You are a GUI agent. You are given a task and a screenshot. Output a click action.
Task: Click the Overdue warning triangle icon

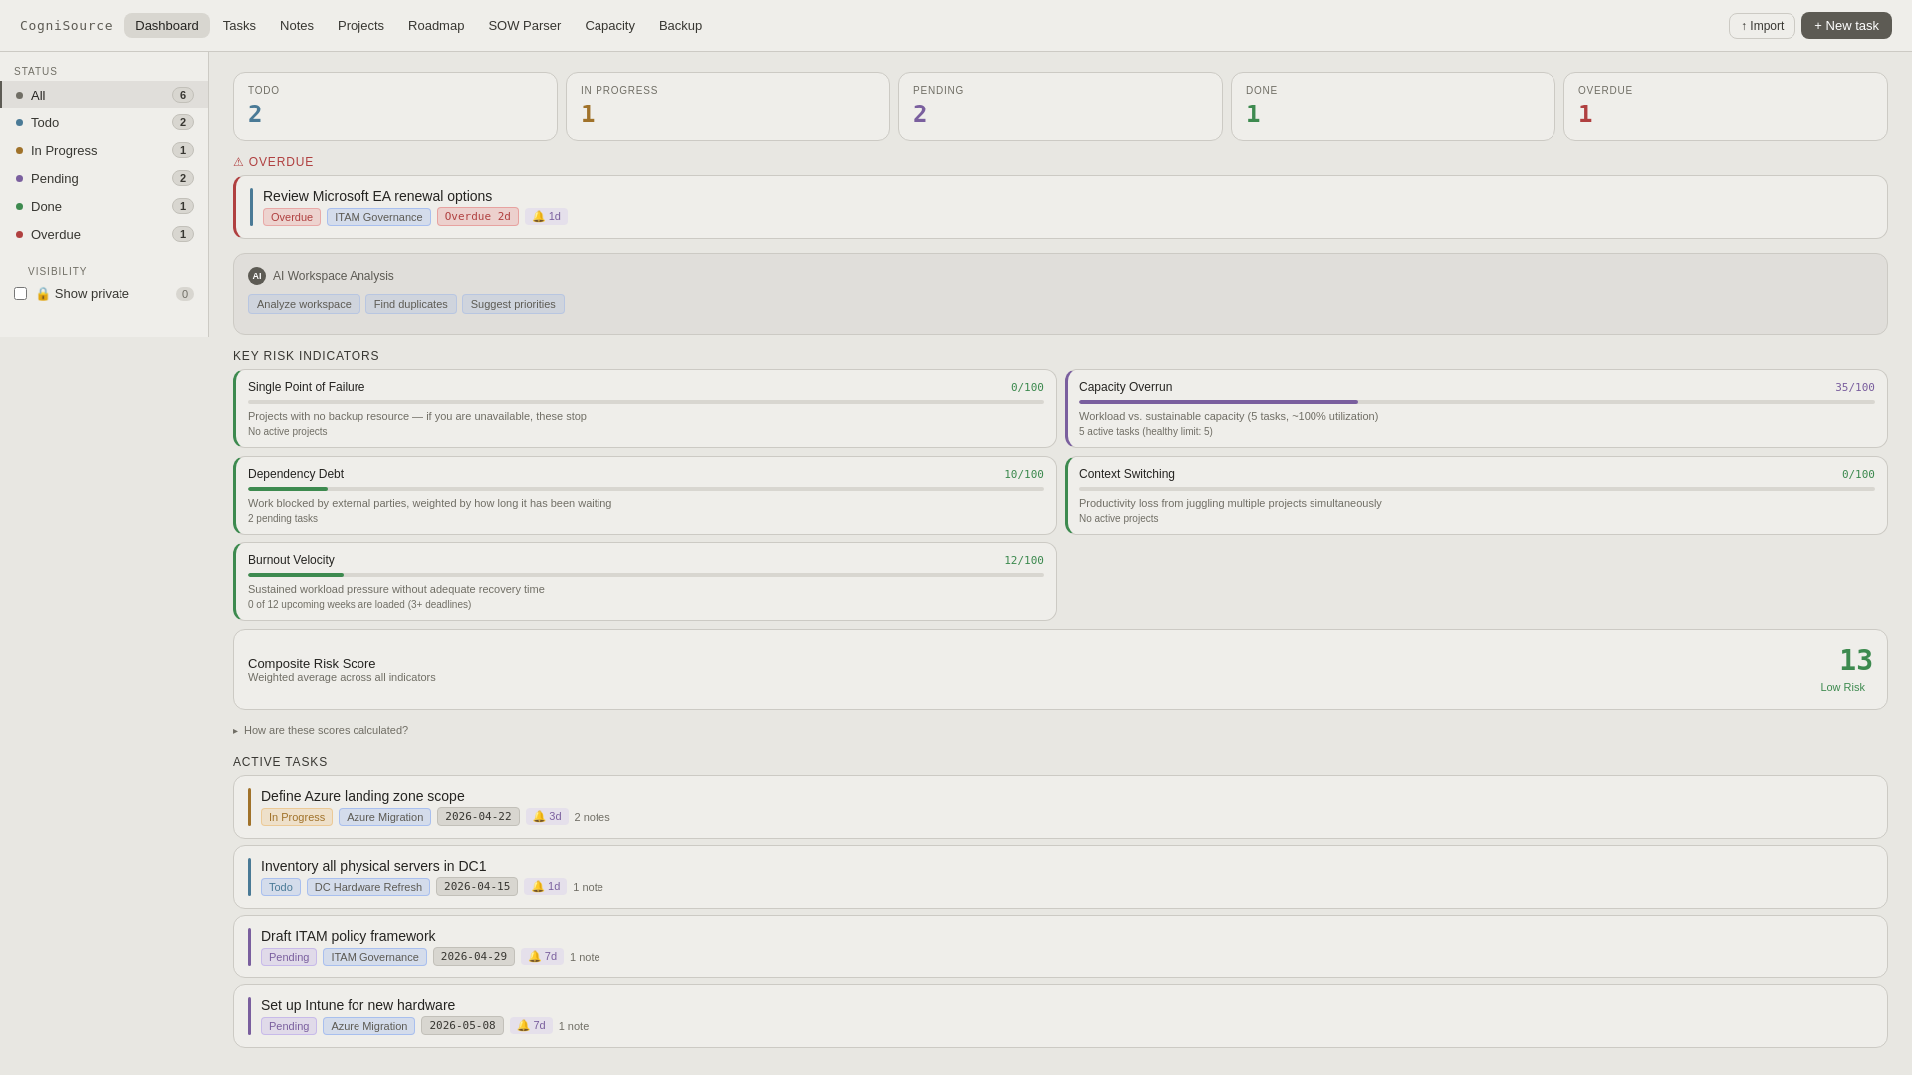click(238, 162)
